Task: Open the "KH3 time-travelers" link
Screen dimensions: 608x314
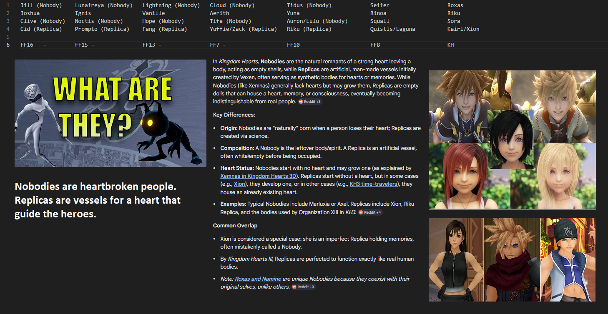Action: 374,184
